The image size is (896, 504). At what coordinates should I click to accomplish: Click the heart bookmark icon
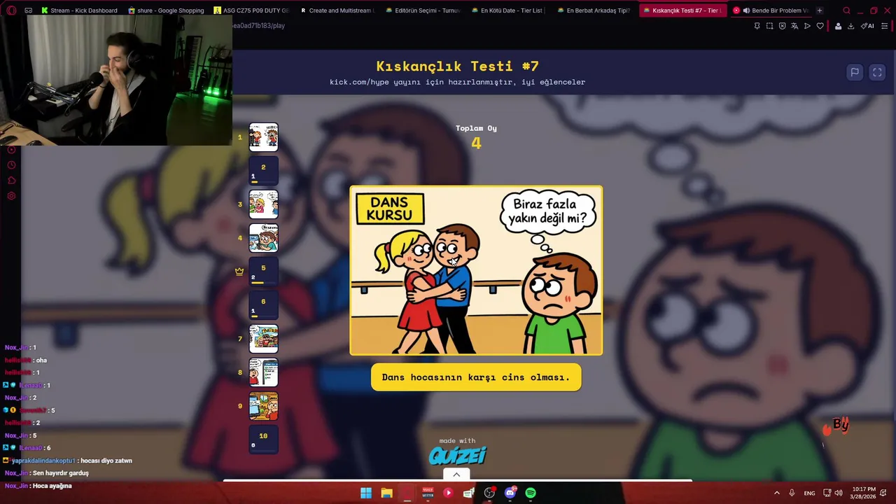[820, 26]
